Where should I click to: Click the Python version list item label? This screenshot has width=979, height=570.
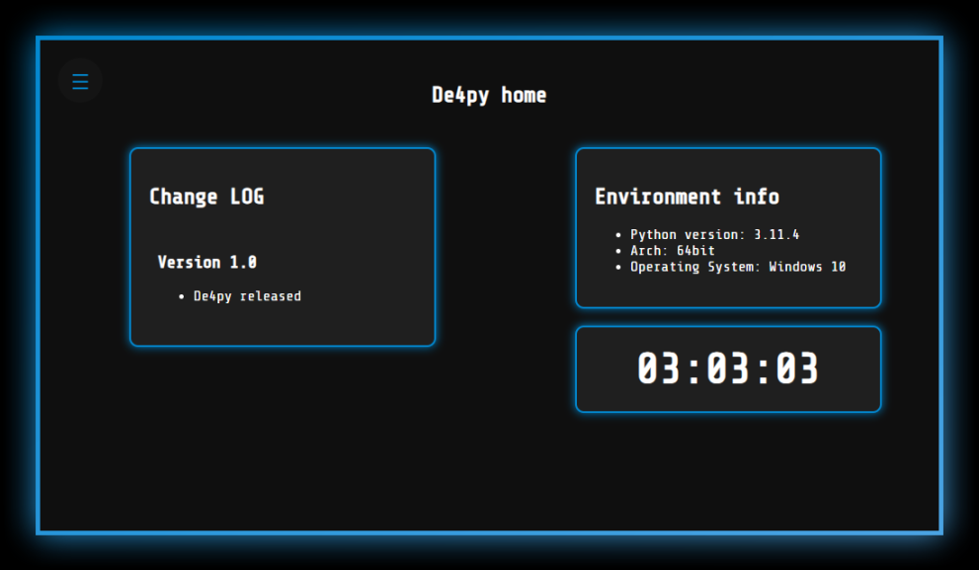click(687, 235)
